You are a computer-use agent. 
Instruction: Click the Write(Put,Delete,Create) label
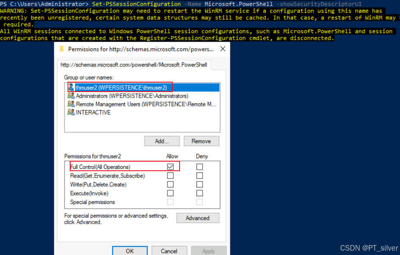pos(98,185)
